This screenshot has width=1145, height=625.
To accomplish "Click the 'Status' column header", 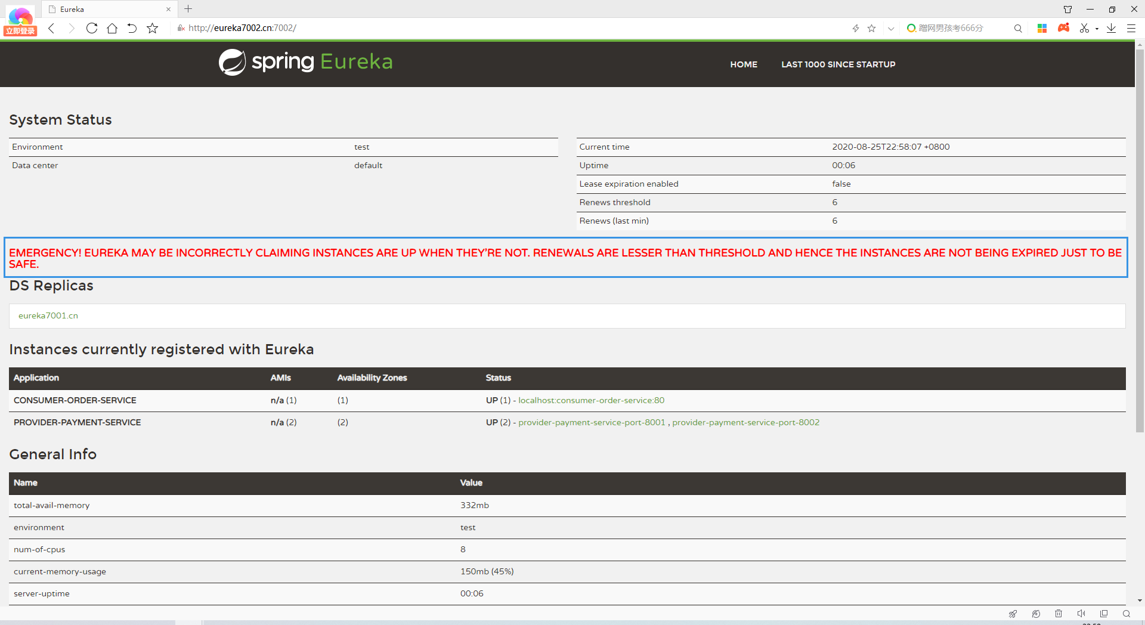I will click(x=499, y=378).
